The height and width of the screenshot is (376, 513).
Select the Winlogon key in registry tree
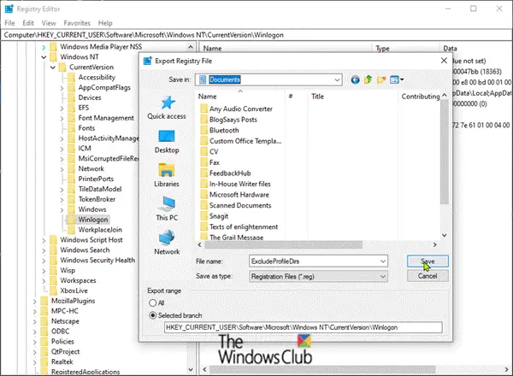point(93,220)
